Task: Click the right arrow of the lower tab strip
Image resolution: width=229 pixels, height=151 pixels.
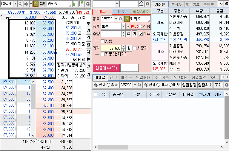Action: (x=227, y=77)
